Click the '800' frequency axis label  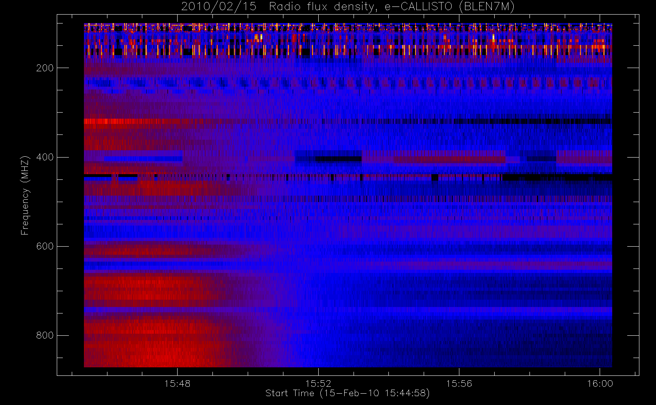click(45, 335)
